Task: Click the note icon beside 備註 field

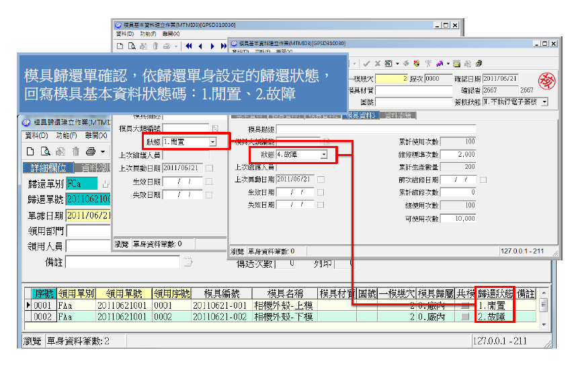Action: point(188,262)
